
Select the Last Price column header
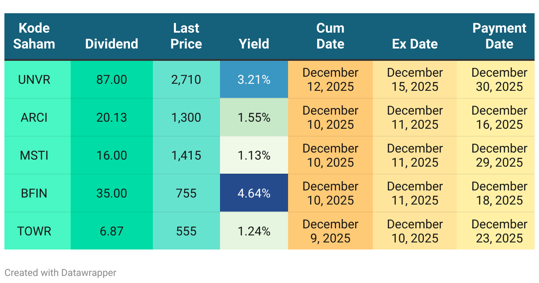coord(186,36)
